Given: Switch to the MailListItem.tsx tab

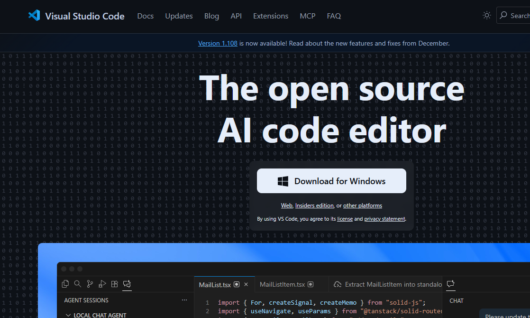Looking at the screenshot, I should (x=282, y=285).
